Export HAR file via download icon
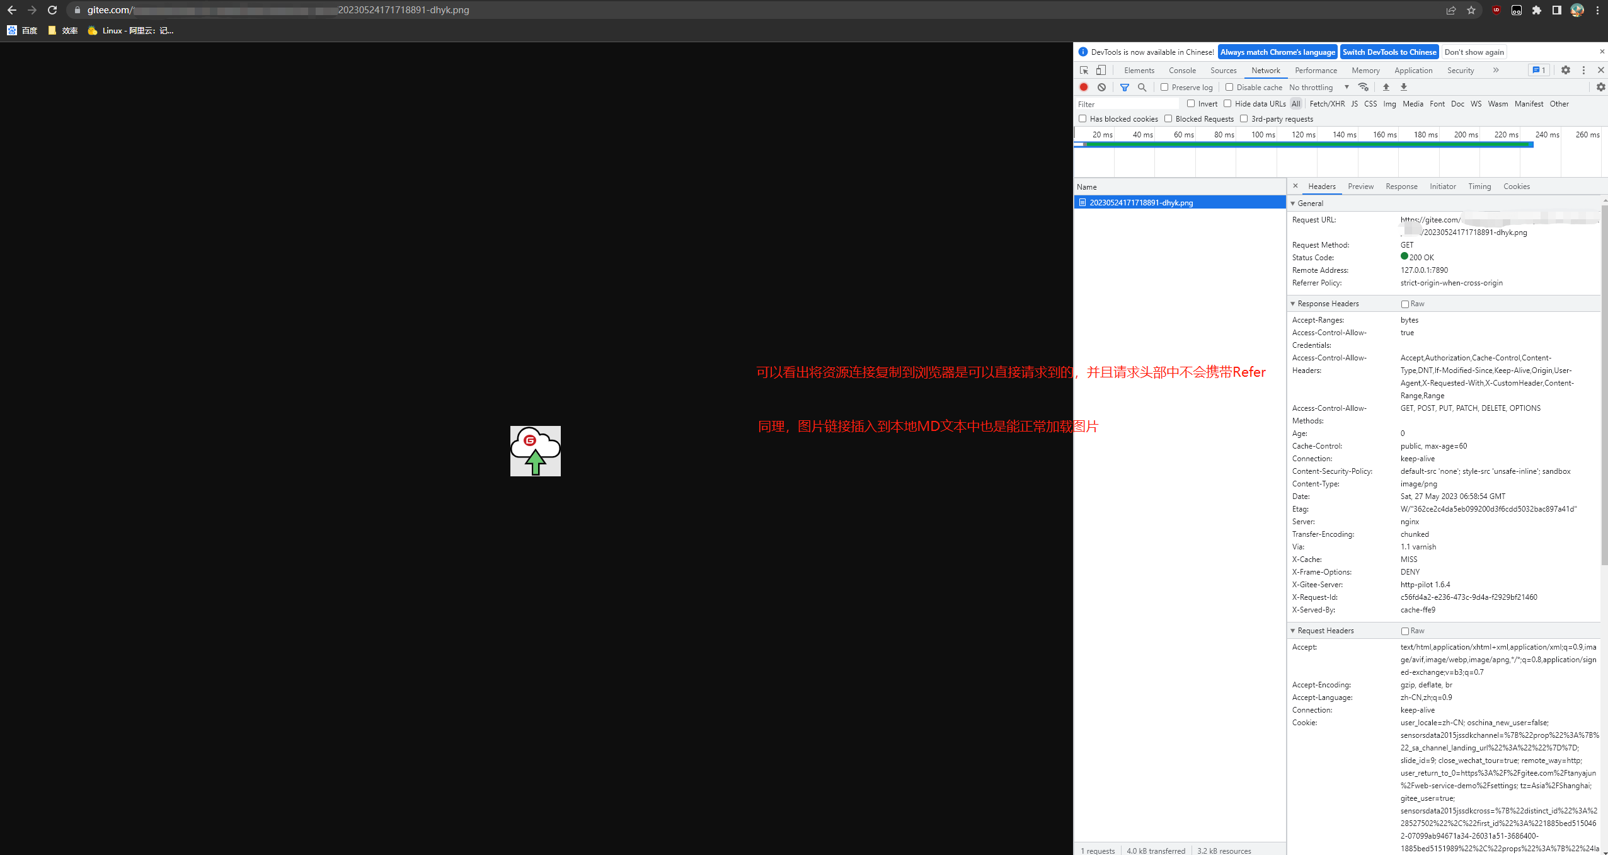1608x855 pixels. point(1403,87)
